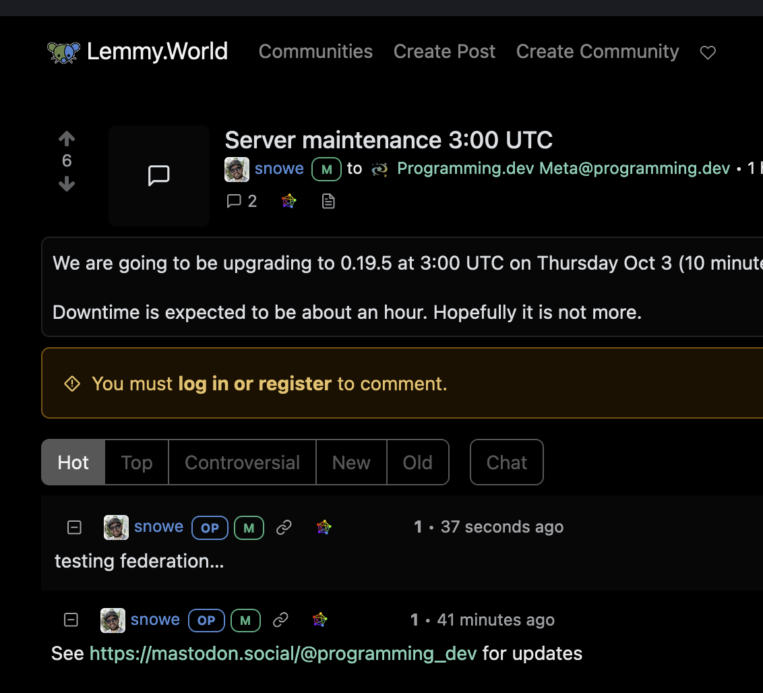763x693 pixels.
Task: View post source via document icon
Action: click(x=328, y=201)
